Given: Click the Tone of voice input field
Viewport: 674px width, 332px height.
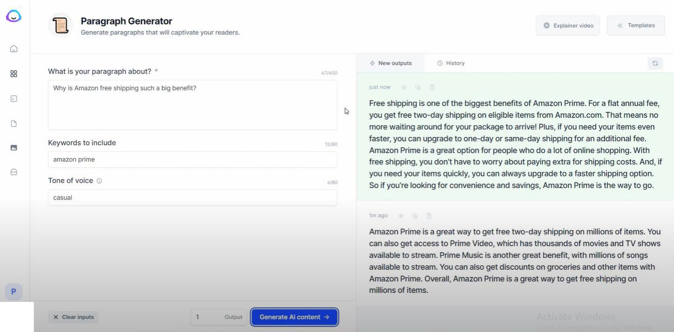Looking at the screenshot, I should 193,198.
